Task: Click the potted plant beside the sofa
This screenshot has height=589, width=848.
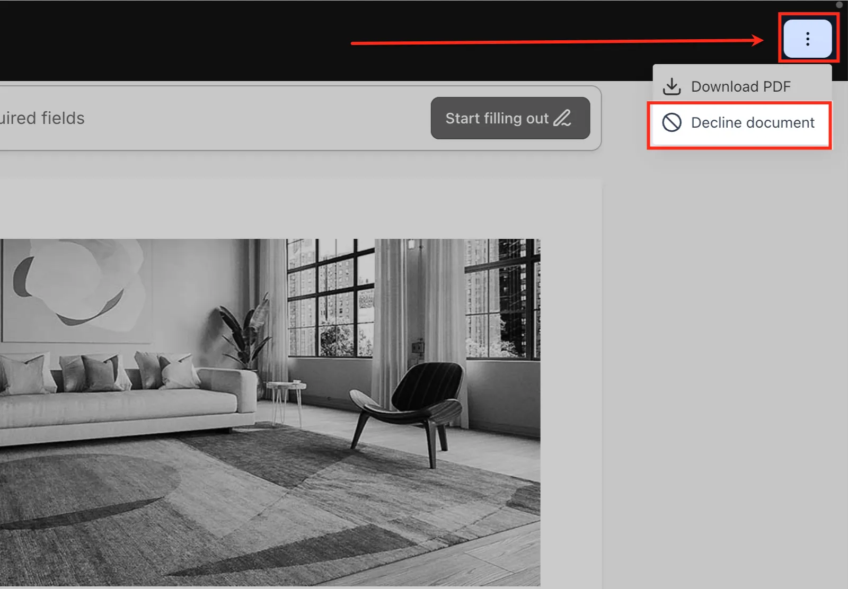Action: [245, 331]
